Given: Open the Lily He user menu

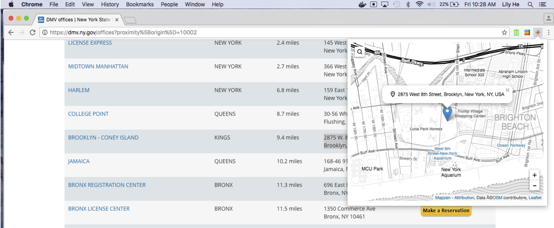Looking at the screenshot, I should [x=511, y=4].
